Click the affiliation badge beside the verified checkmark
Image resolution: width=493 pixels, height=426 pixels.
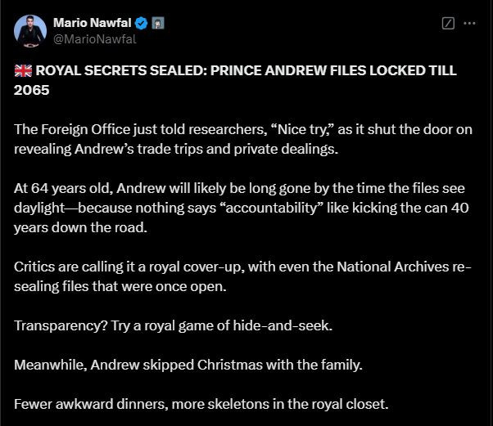pos(157,23)
